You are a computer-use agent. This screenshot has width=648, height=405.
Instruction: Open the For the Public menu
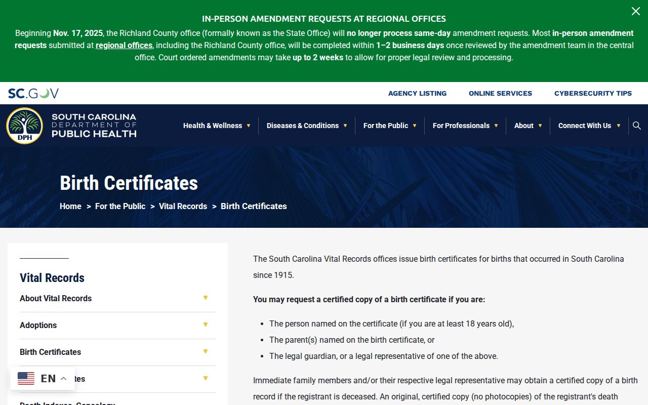point(386,126)
